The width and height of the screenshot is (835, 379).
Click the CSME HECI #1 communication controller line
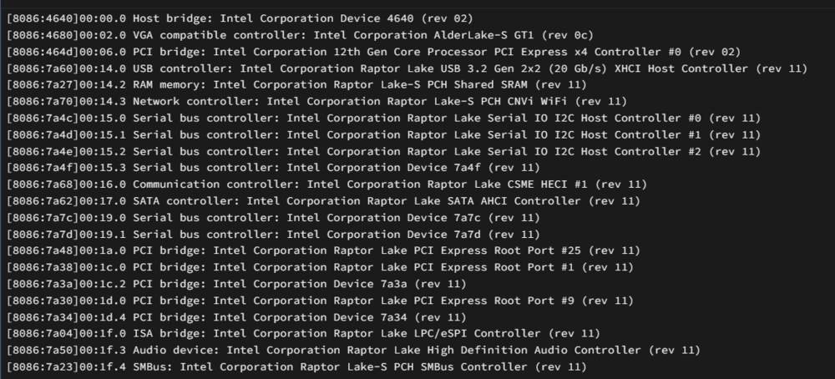pos(326,184)
